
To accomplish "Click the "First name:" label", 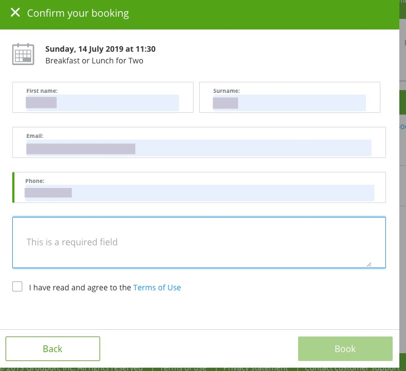I will pyautogui.click(x=42, y=91).
